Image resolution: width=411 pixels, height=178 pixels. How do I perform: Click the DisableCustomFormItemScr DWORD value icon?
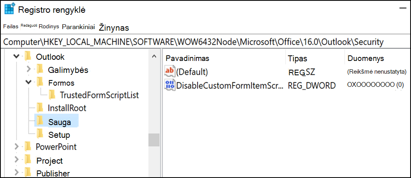coord(170,85)
